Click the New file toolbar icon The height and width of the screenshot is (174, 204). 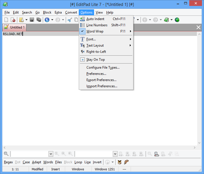tap(6, 20)
